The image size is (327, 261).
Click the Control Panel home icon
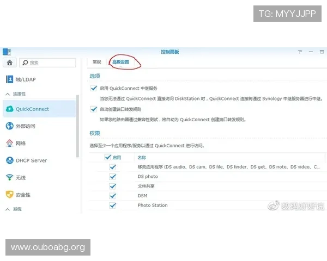point(10,63)
